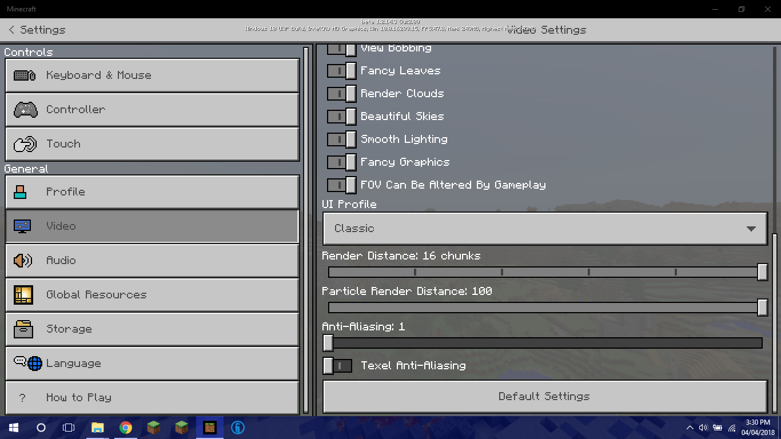Select the Video settings tab
The width and height of the screenshot is (781, 439).
(x=152, y=226)
